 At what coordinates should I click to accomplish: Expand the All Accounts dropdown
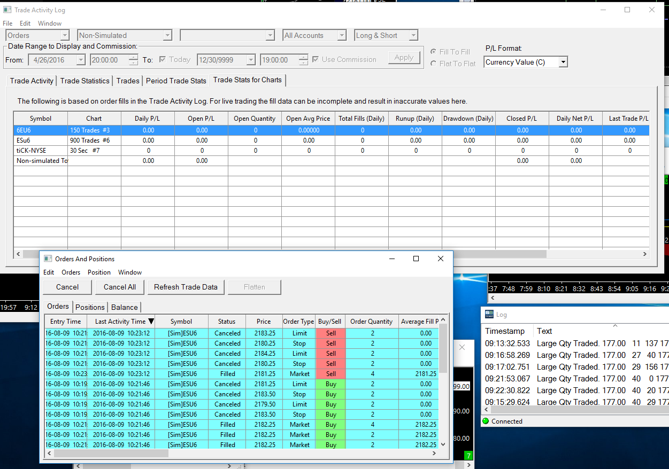pyautogui.click(x=342, y=36)
